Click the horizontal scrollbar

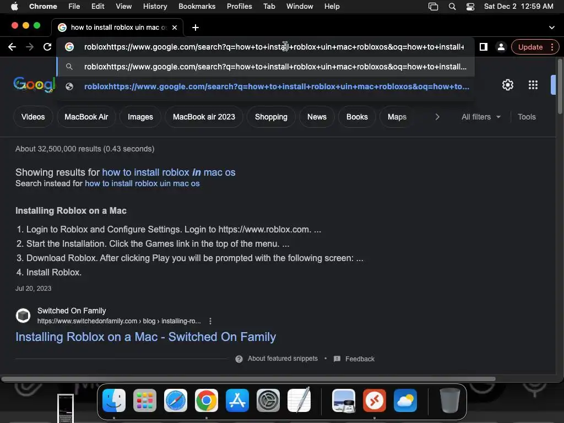coord(248,379)
